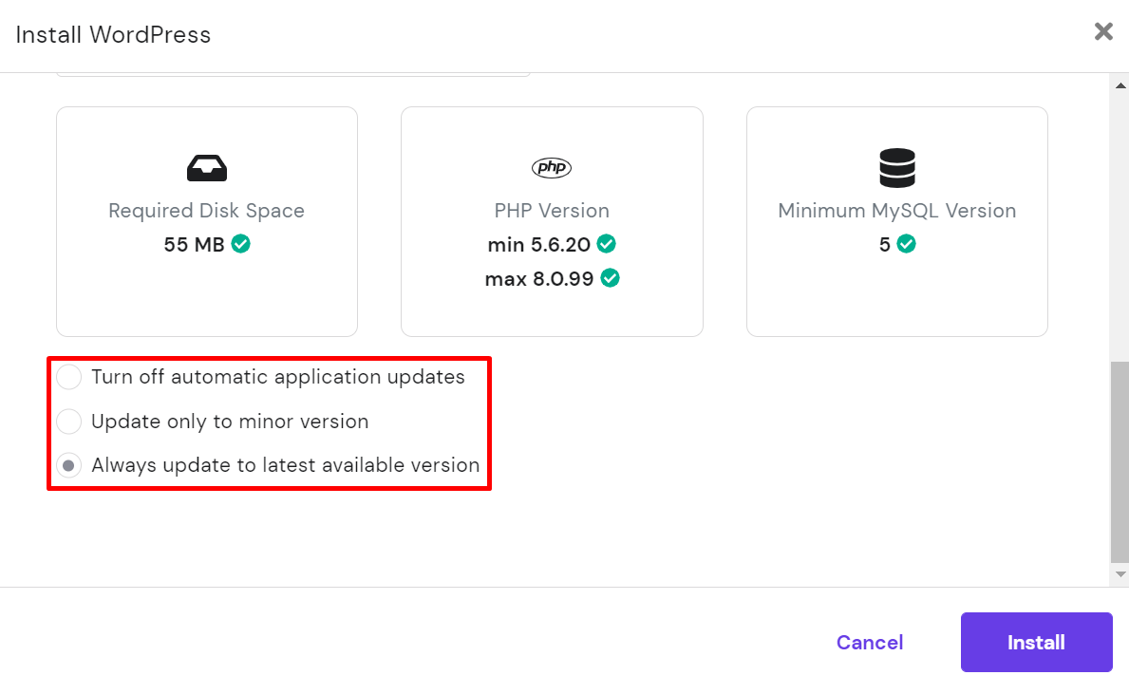The width and height of the screenshot is (1129, 694).
Task: Select Always update to latest available version
Action: coord(68,465)
